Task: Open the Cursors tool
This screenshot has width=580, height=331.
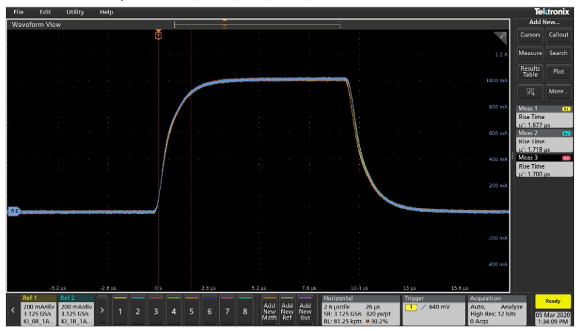Action: pyautogui.click(x=529, y=35)
